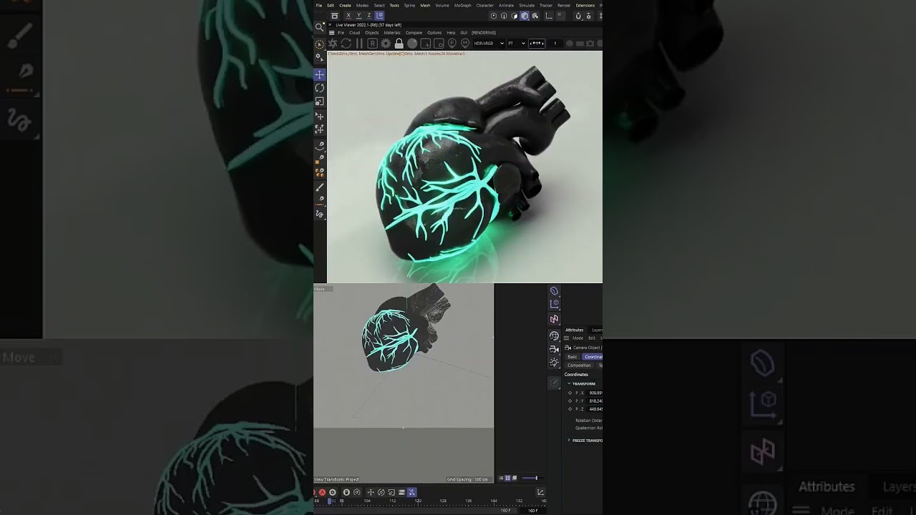
Task: Open the Live Viewer hamburger menu
Action: [331, 33]
